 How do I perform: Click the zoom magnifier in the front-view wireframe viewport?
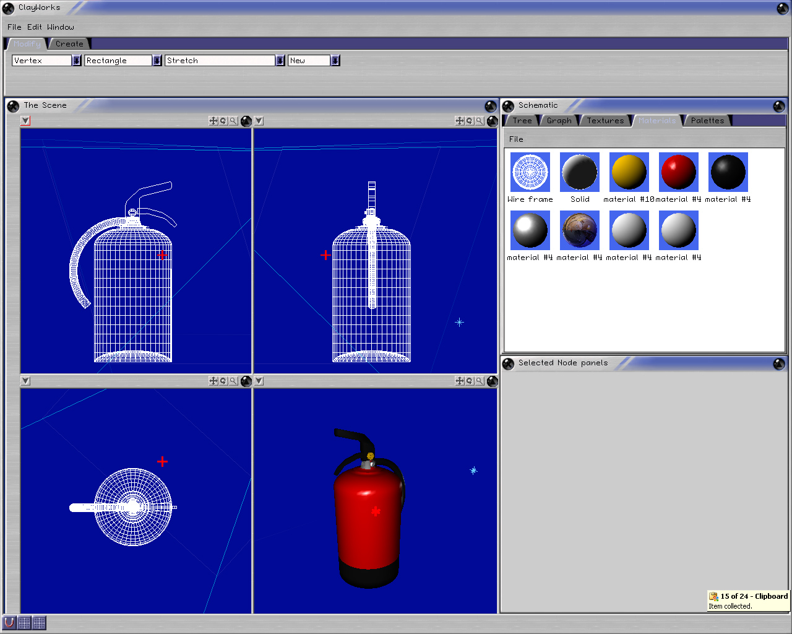click(480, 121)
